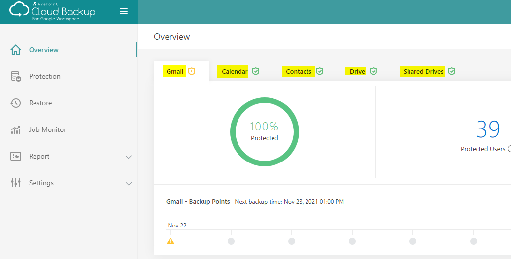Viewport: 511px width, 259px height.
Task: Click the Overview home icon in sidebar
Action: pyautogui.click(x=16, y=50)
